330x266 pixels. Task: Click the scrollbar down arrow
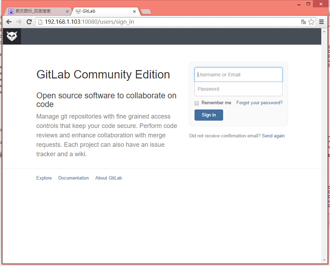click(x=324, y=260)
